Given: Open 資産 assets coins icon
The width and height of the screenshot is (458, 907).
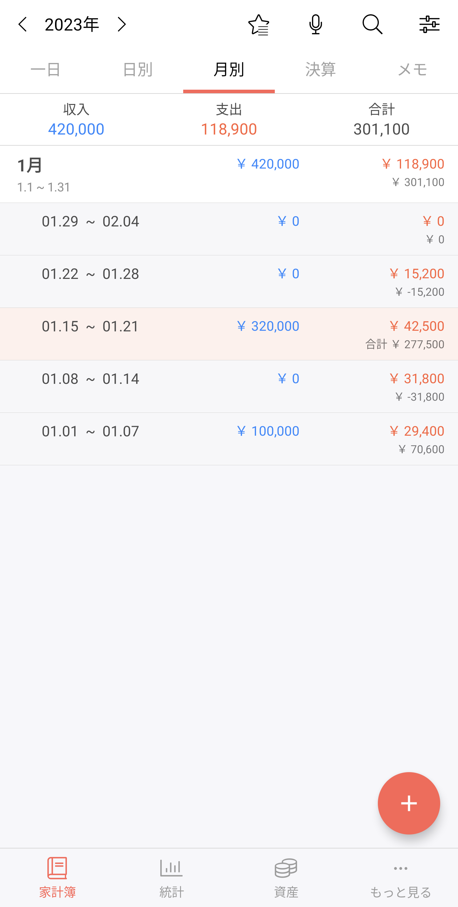Looking at the screenshot, I should tap(286, 877).
